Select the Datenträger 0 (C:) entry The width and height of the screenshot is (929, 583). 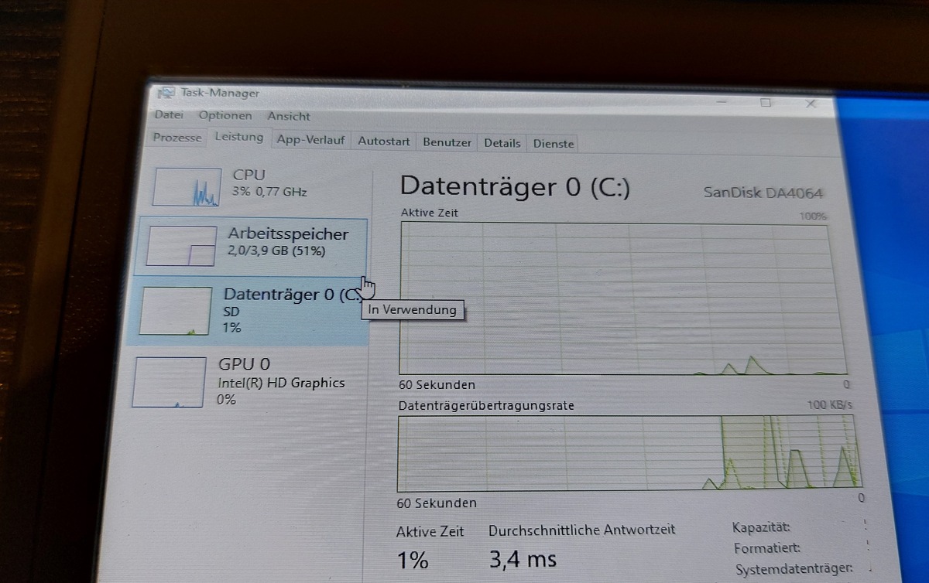coord(247,311)
